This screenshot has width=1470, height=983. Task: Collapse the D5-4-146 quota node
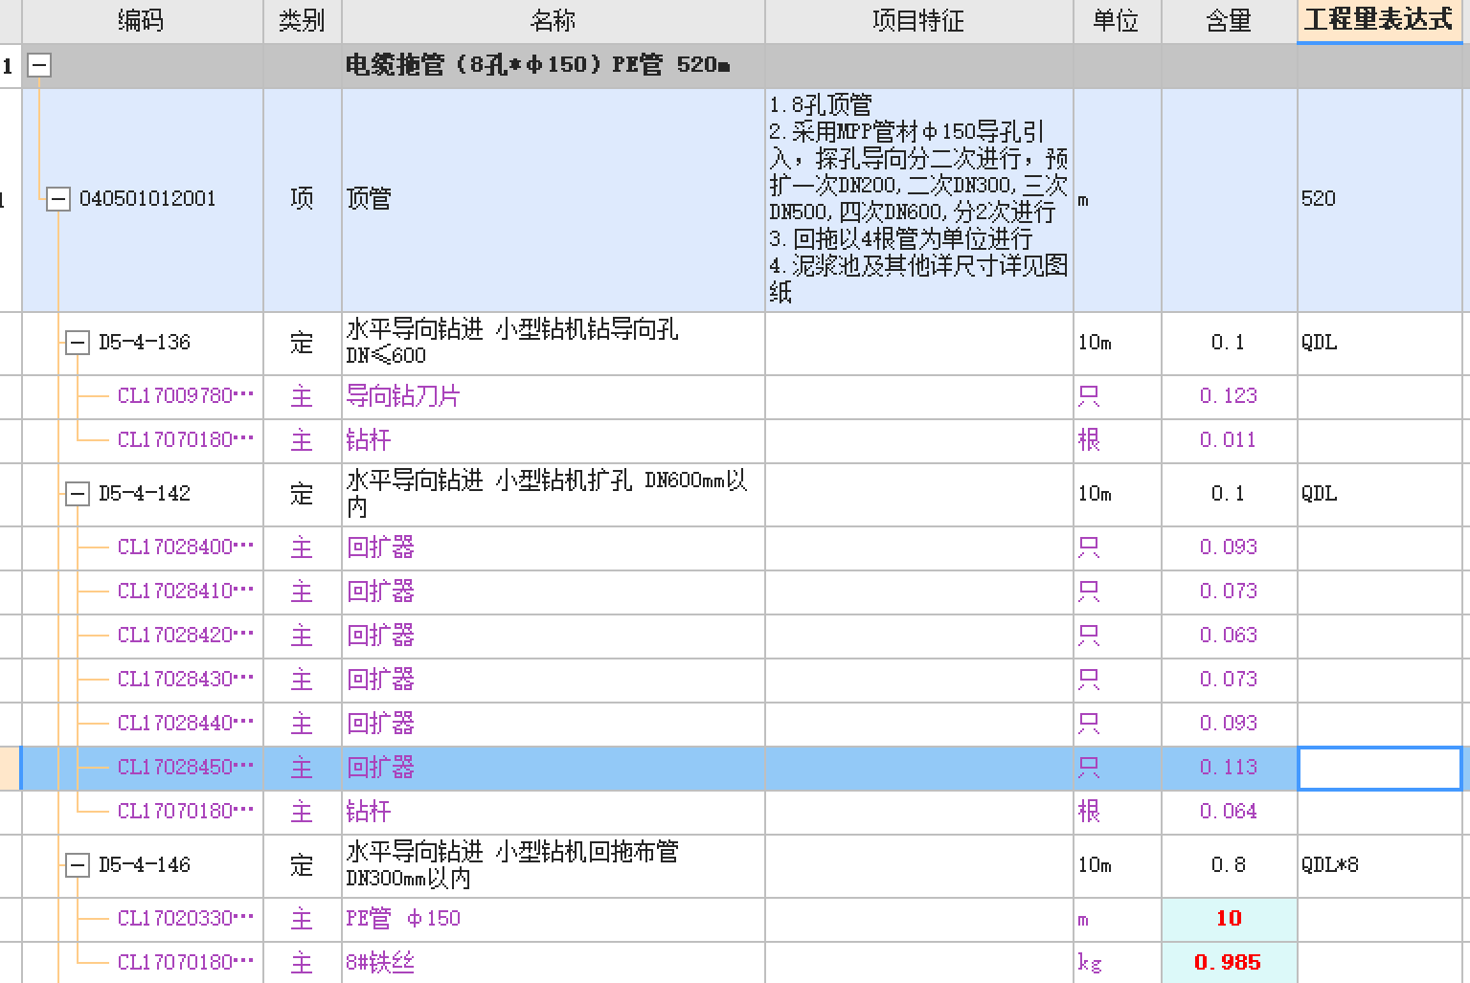[78, 865]
